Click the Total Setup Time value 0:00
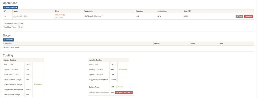This screenshot has width=258, height=99. pos(21,24)
